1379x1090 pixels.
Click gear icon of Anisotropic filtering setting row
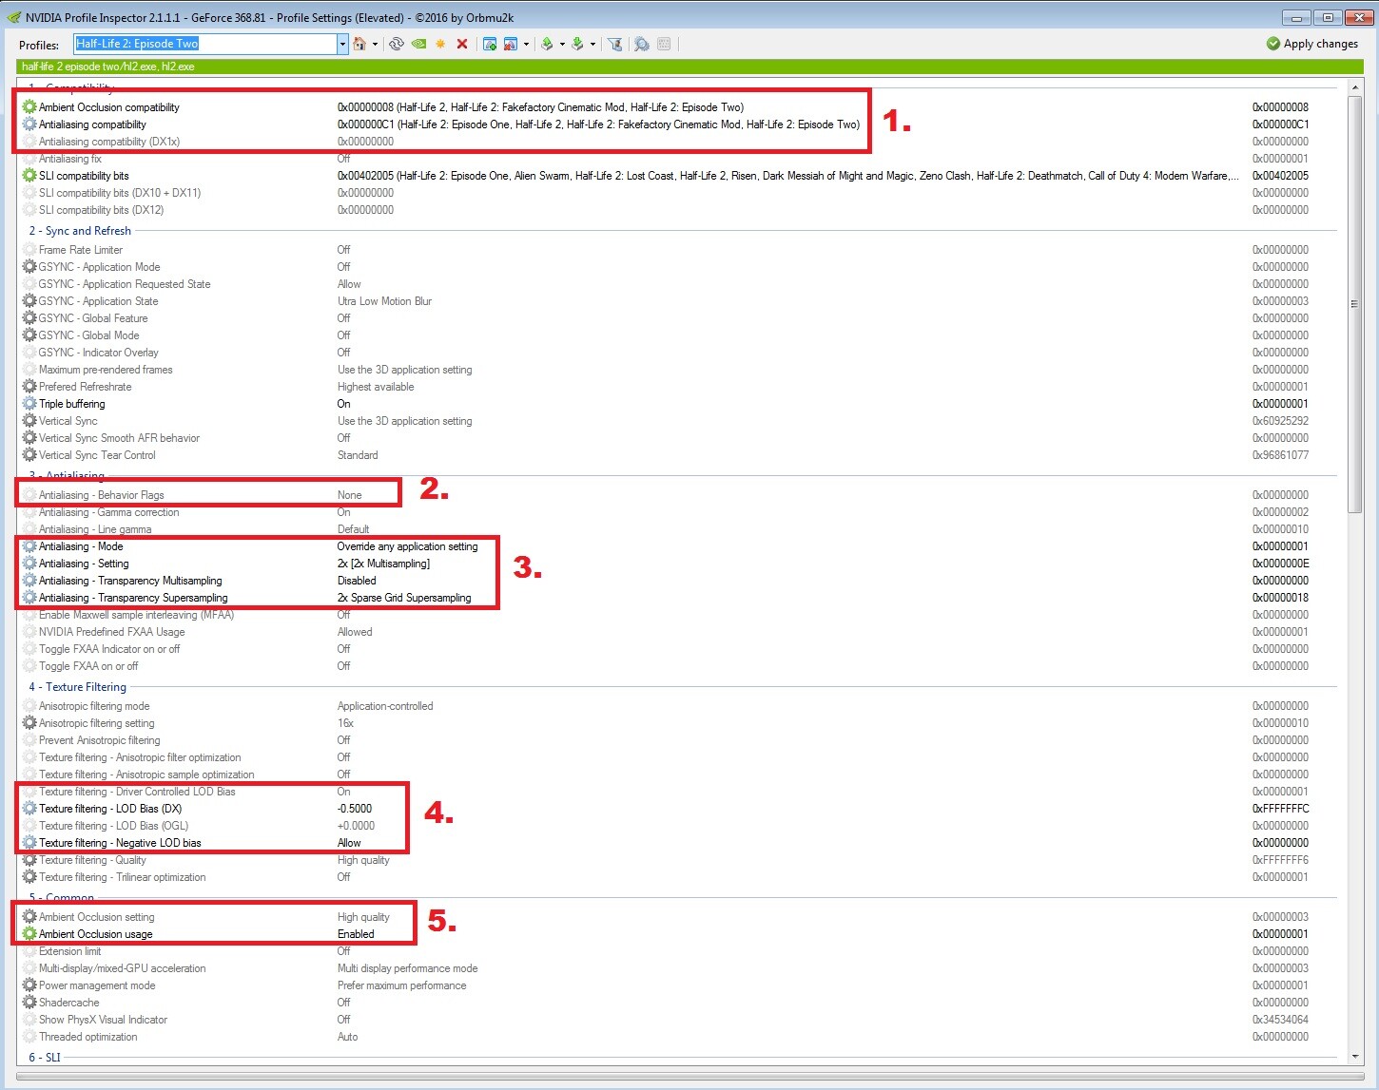click(x=29, y=723)
